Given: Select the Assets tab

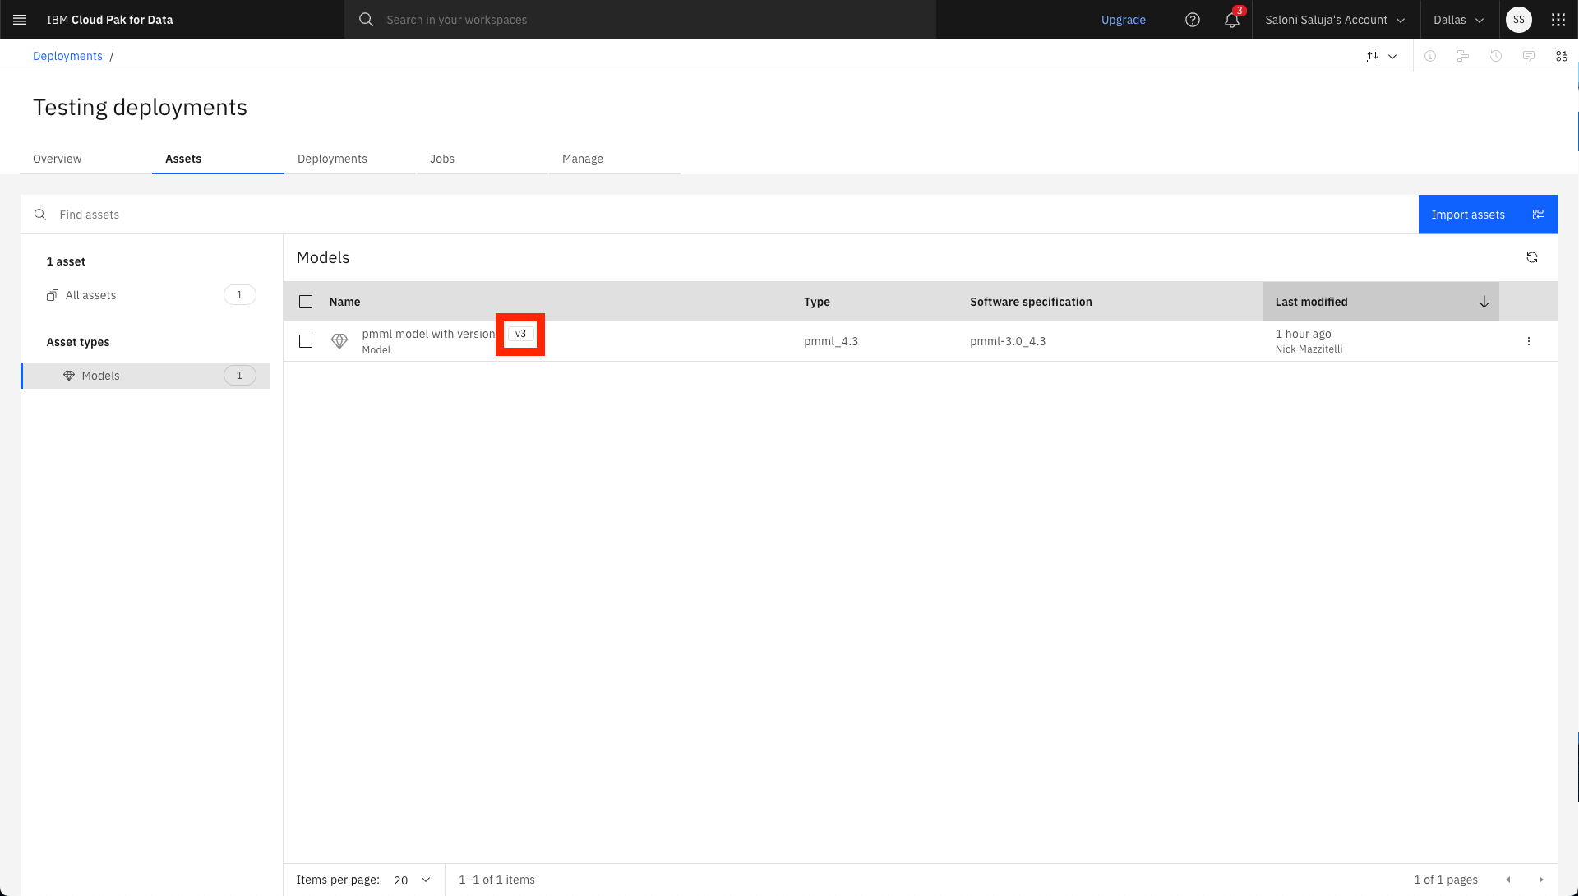Looking at the screenshot, I should coord(182,159).
